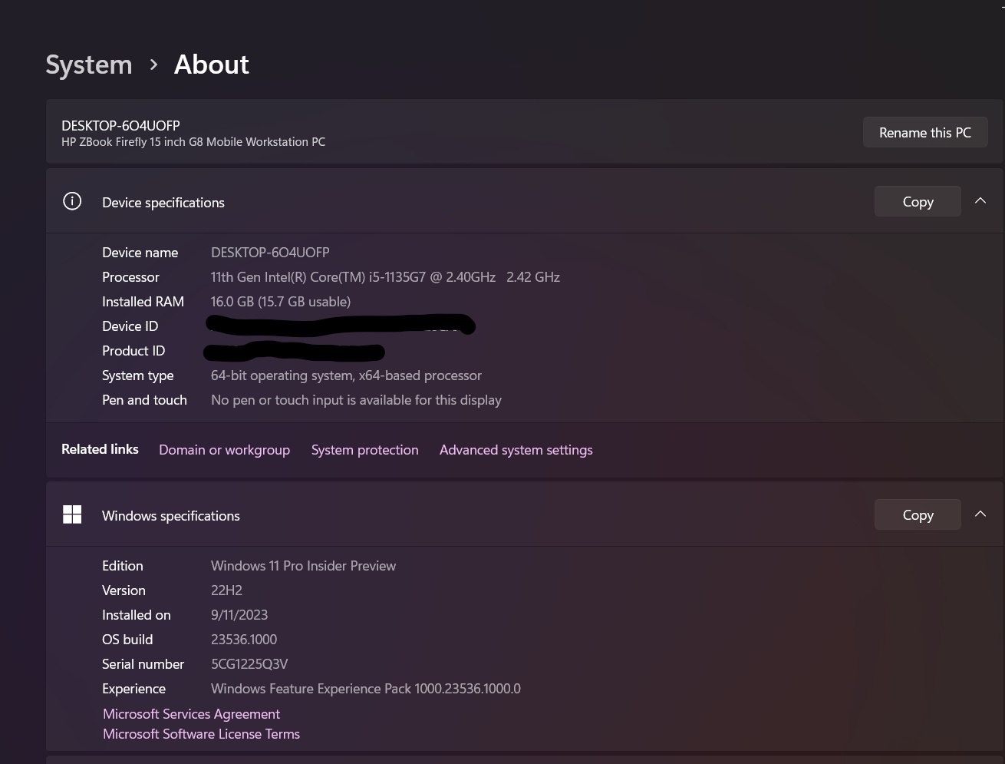Open Microsoft Software License Terms link
Screen dimensions: 1005x764
(x=201, y=734)
